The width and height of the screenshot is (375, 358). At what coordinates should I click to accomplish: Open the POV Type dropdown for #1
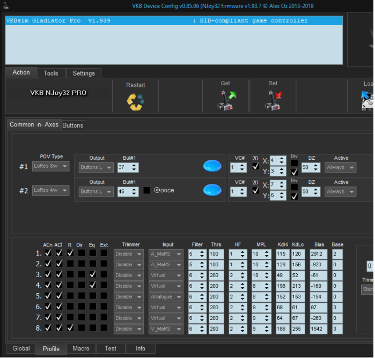pos(51,167)
